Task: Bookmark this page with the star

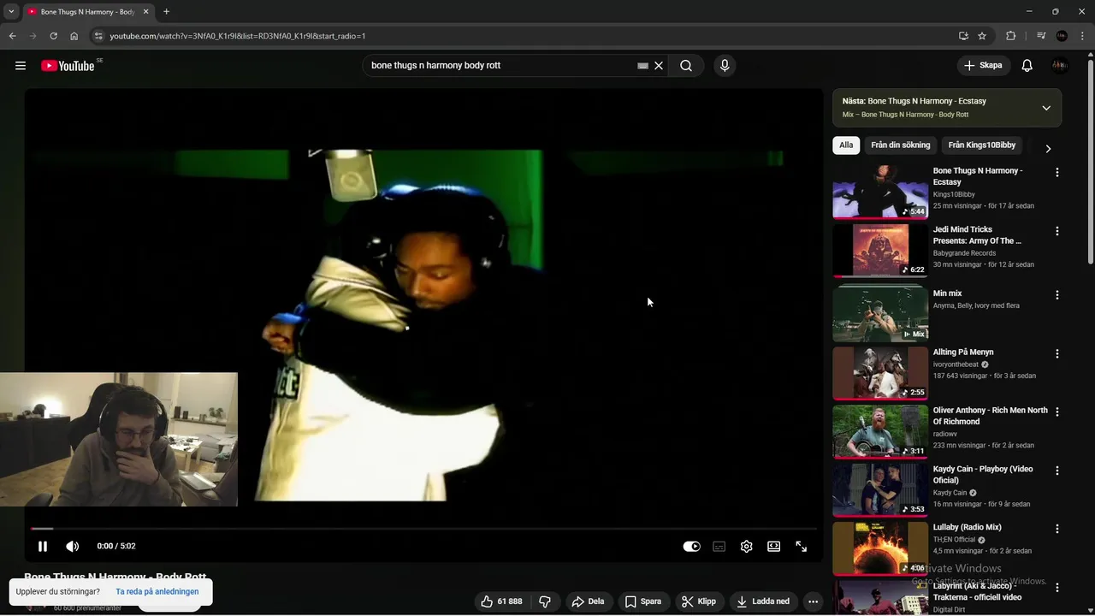Action: click(x=982, y=36)
